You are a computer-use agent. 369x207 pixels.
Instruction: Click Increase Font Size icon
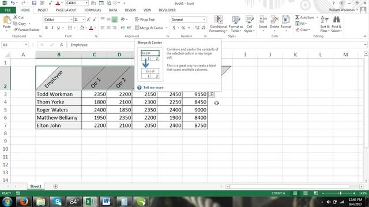pyautogui.click(x=88, y=20)
